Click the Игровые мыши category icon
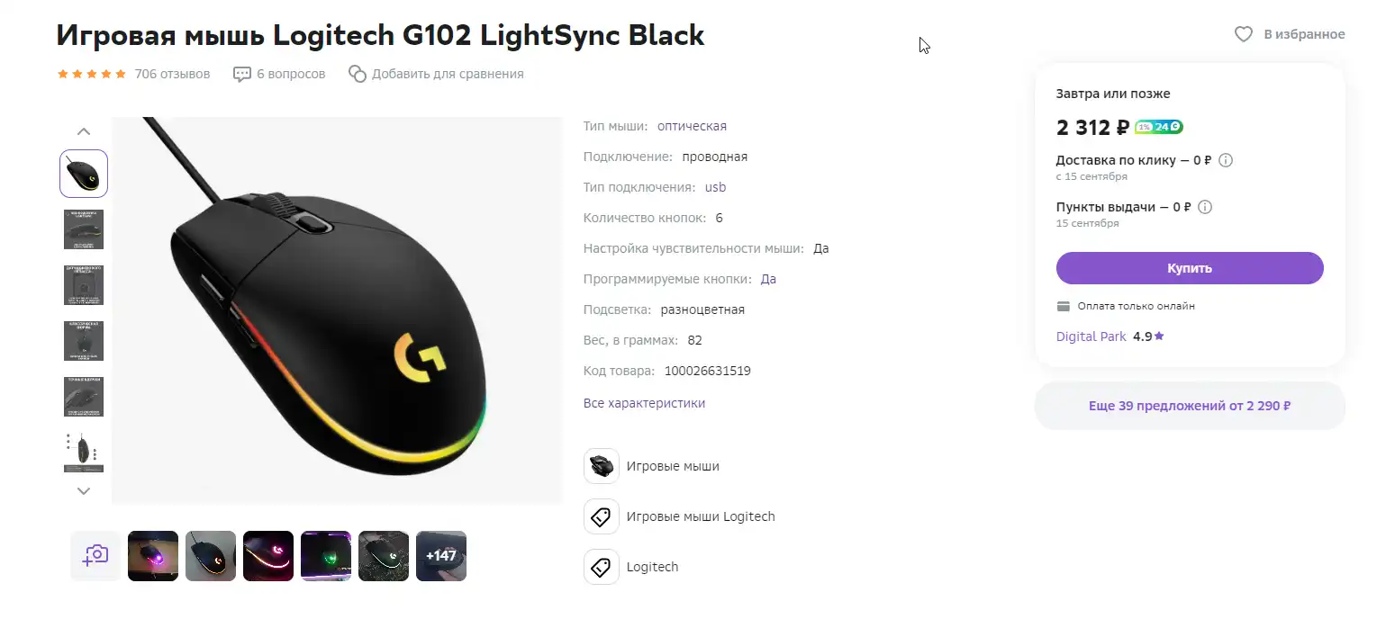This screenshot has width=1395, height=628. 601,466
